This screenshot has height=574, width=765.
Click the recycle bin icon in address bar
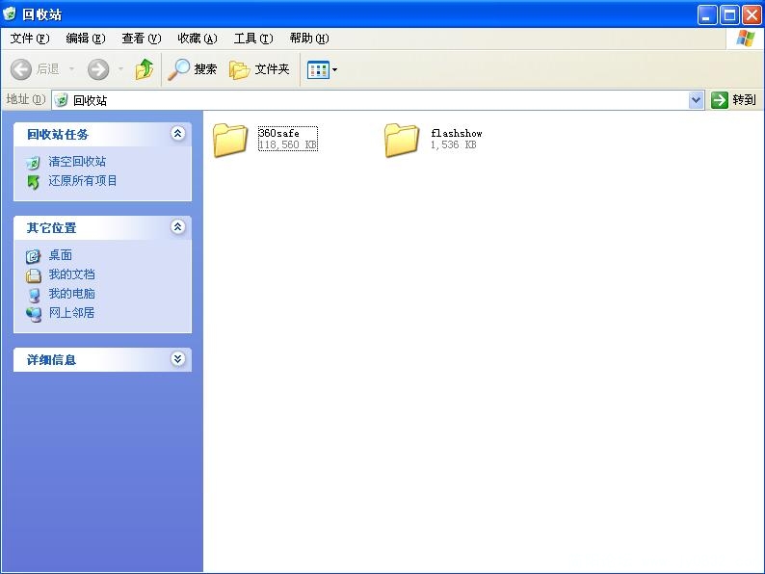click(61, 100)
